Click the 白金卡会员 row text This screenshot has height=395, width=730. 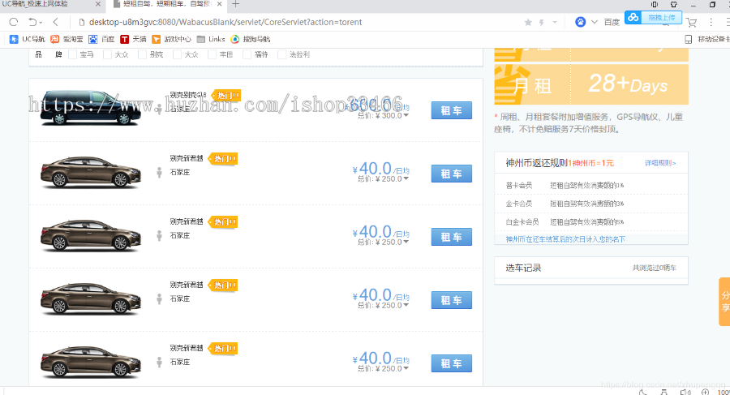click(x=522, y=222)
